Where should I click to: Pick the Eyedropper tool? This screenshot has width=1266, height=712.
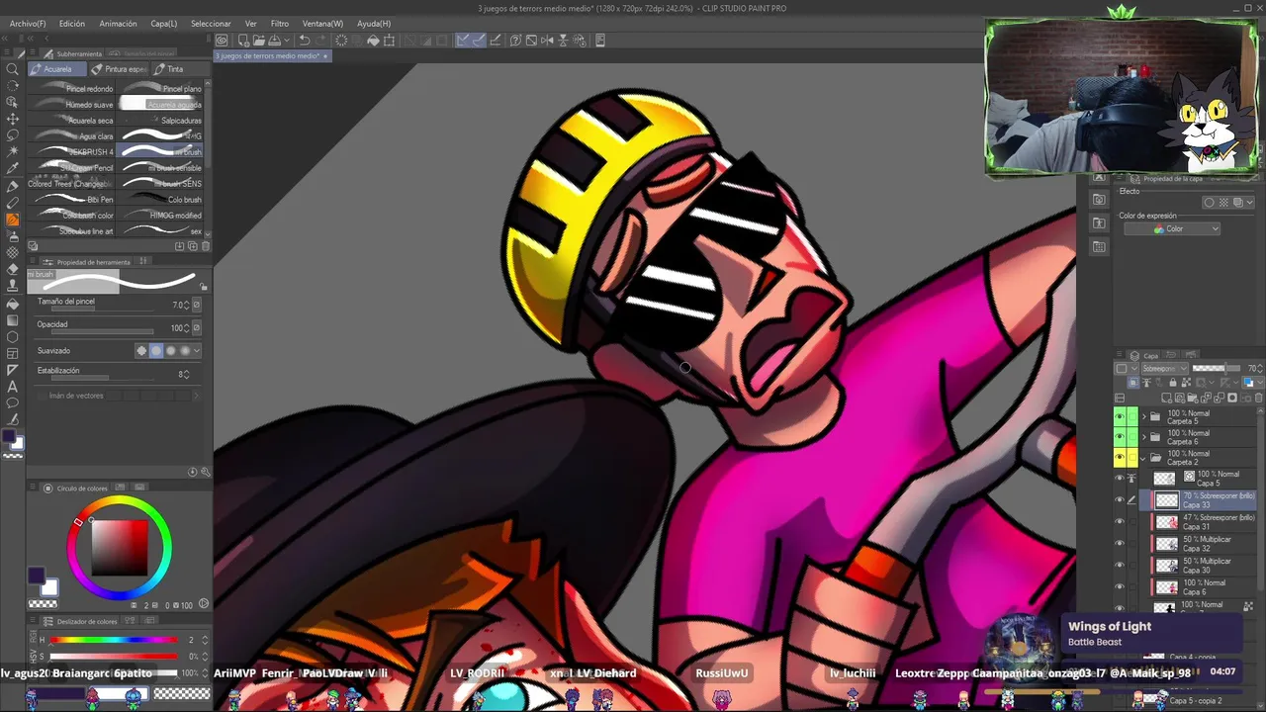click(x=13, y=168)
